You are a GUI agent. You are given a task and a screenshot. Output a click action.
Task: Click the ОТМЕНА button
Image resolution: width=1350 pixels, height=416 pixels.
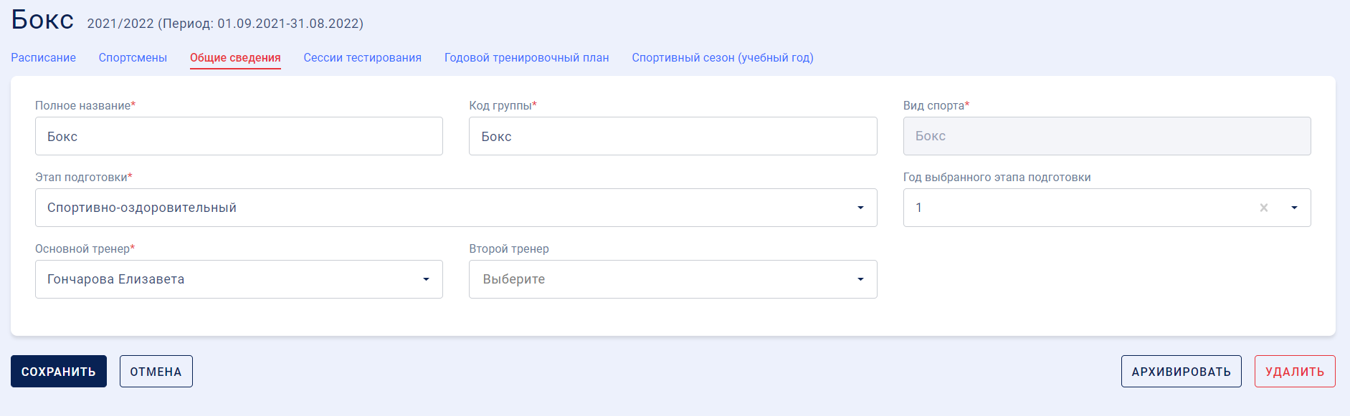pyautogui.click(x=156, y=372)
